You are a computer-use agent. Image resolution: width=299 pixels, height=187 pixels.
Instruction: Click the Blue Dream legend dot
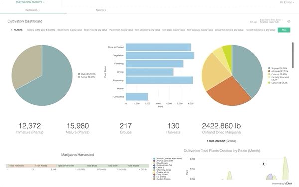point(154,163)
